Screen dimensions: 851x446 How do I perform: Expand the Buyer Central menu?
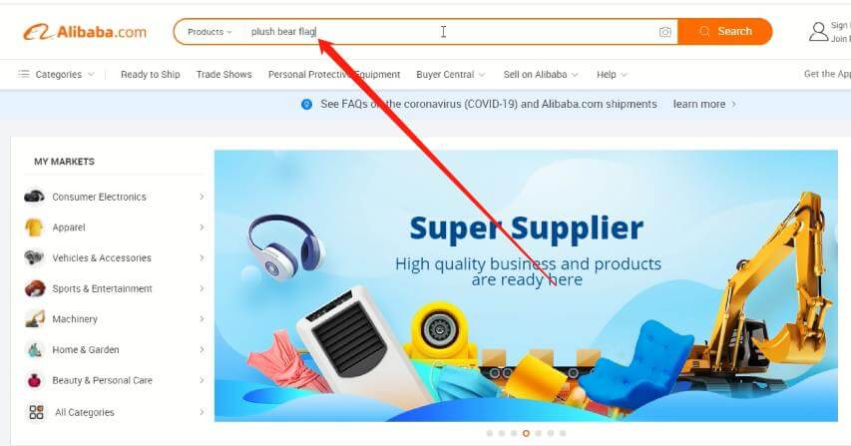pyautogui.click(x=451, y=74)
